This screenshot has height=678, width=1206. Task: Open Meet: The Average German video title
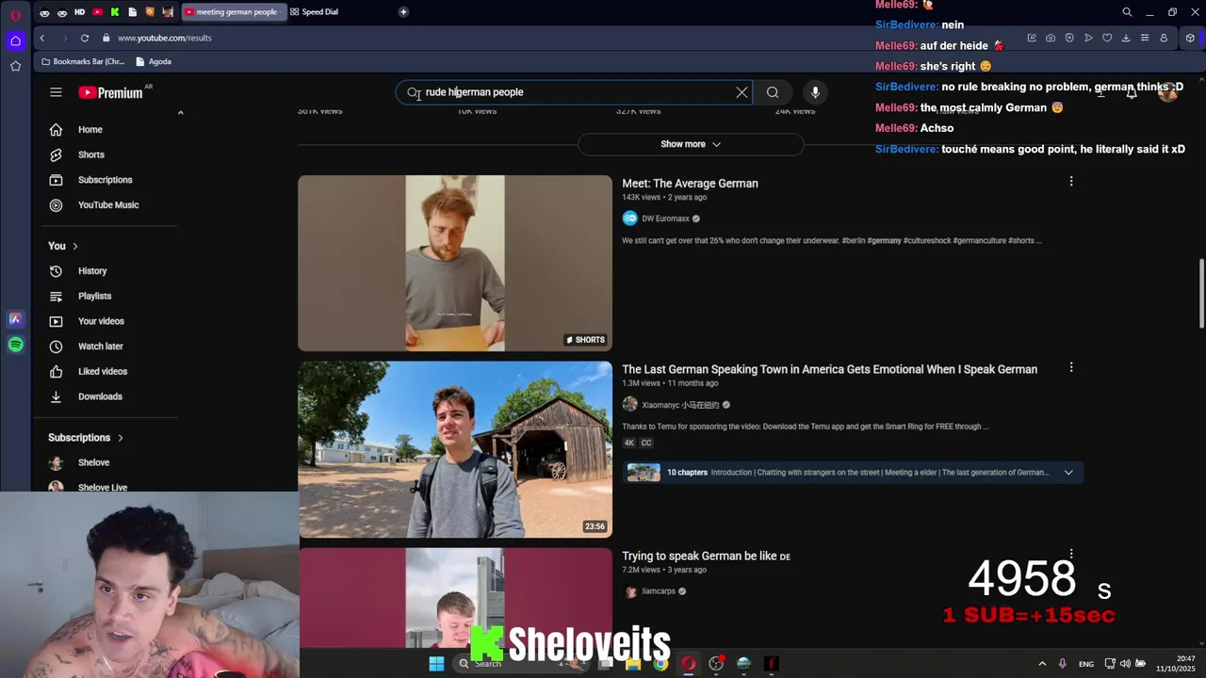690,184
